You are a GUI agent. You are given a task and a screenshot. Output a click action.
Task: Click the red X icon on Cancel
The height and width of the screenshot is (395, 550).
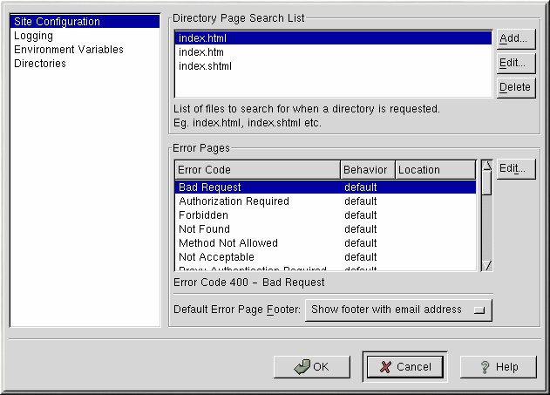[385, 367]
